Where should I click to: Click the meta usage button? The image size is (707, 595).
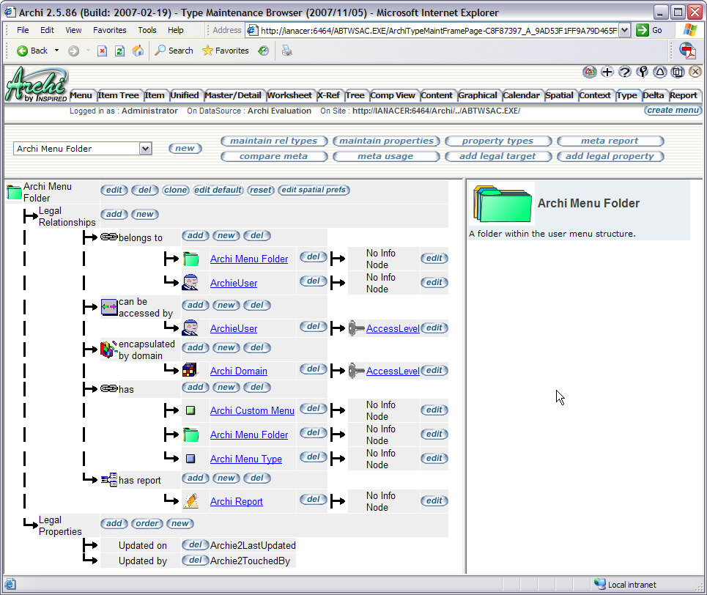point(386,156)
